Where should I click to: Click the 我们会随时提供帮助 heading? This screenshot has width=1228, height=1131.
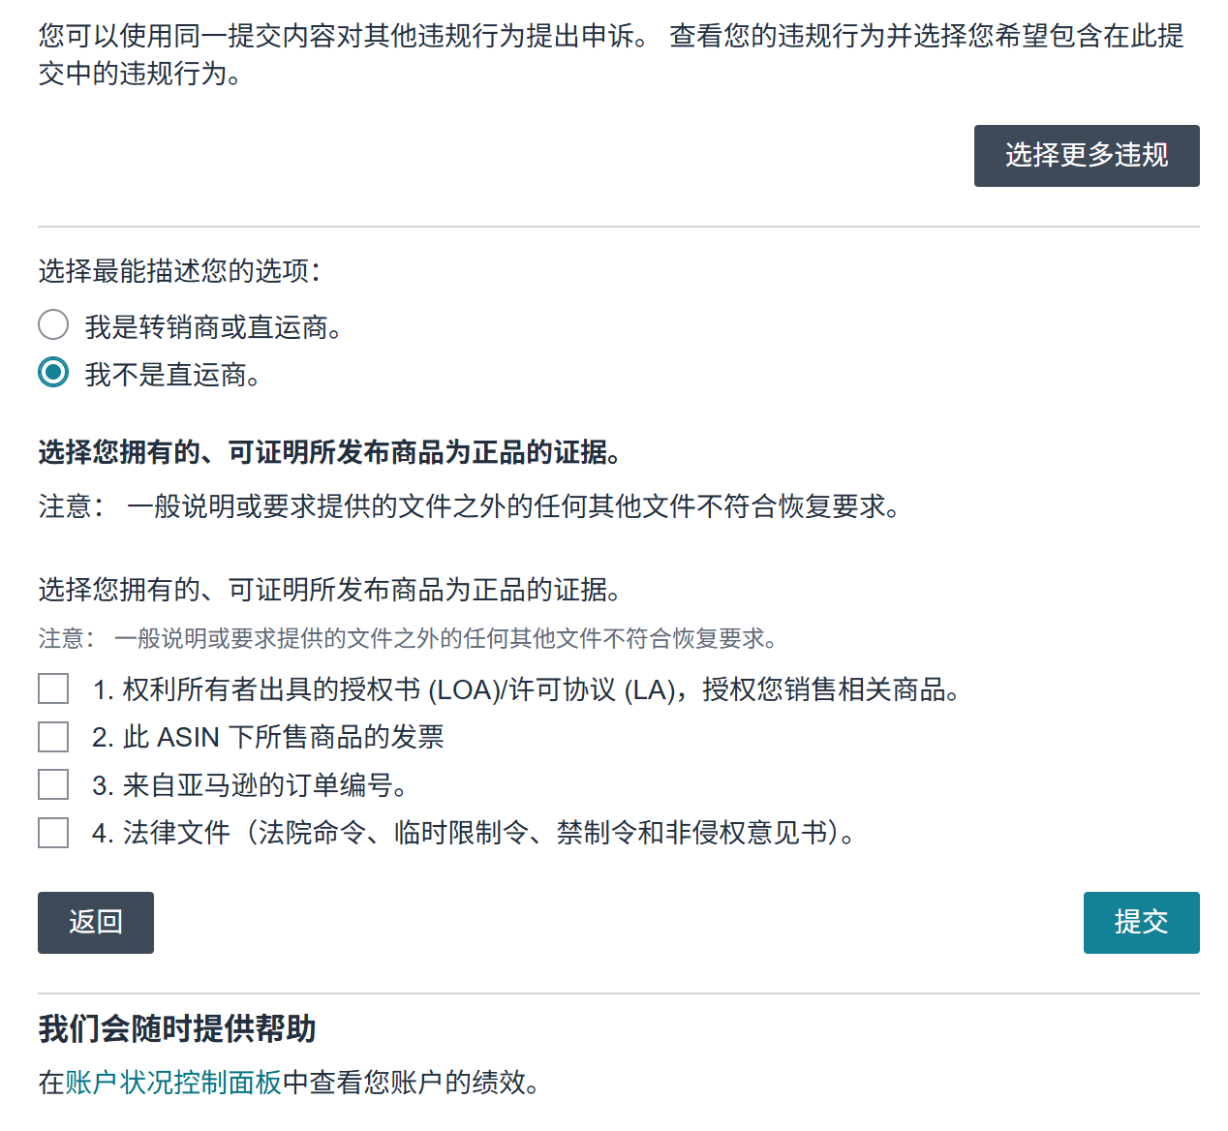pos(177,1028)
